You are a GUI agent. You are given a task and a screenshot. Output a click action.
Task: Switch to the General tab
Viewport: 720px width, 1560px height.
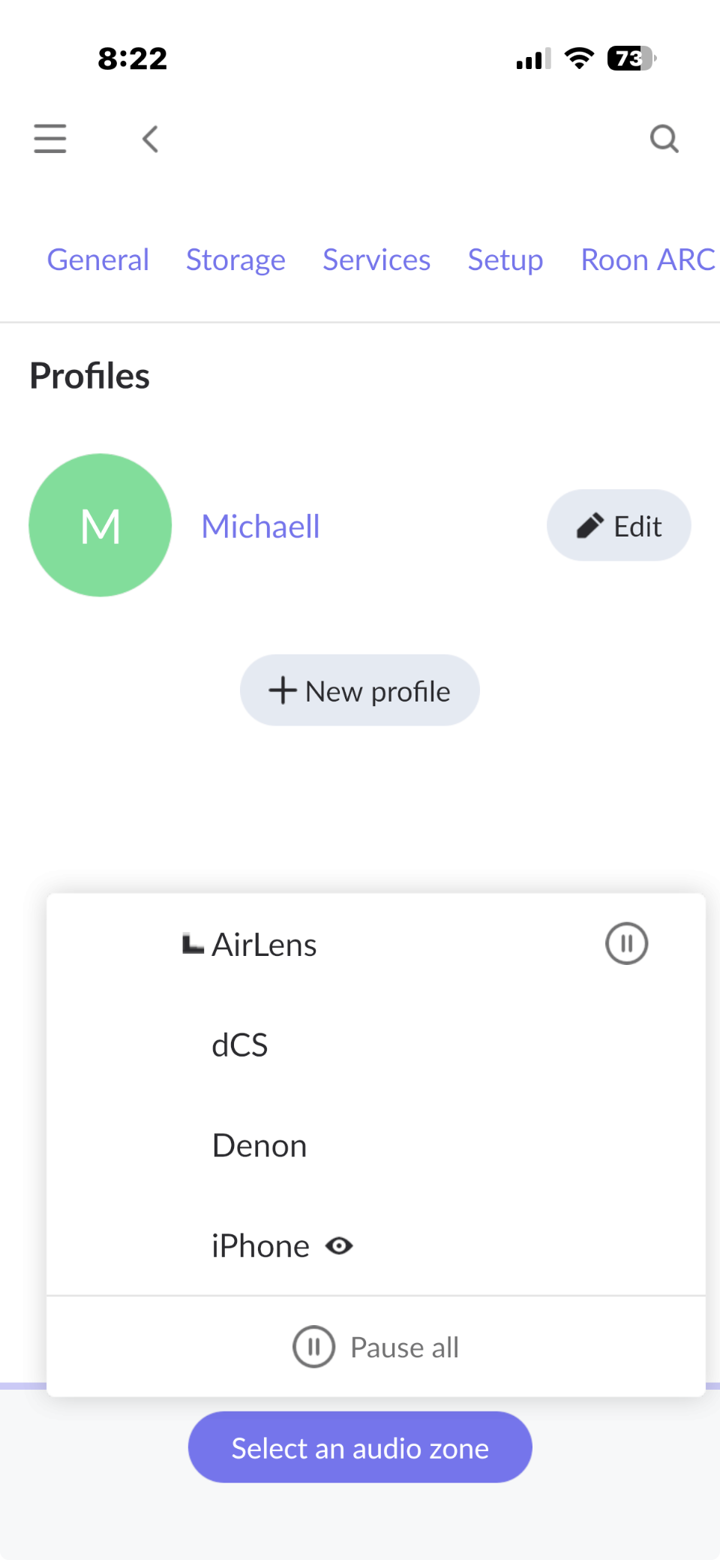[98, 260]
